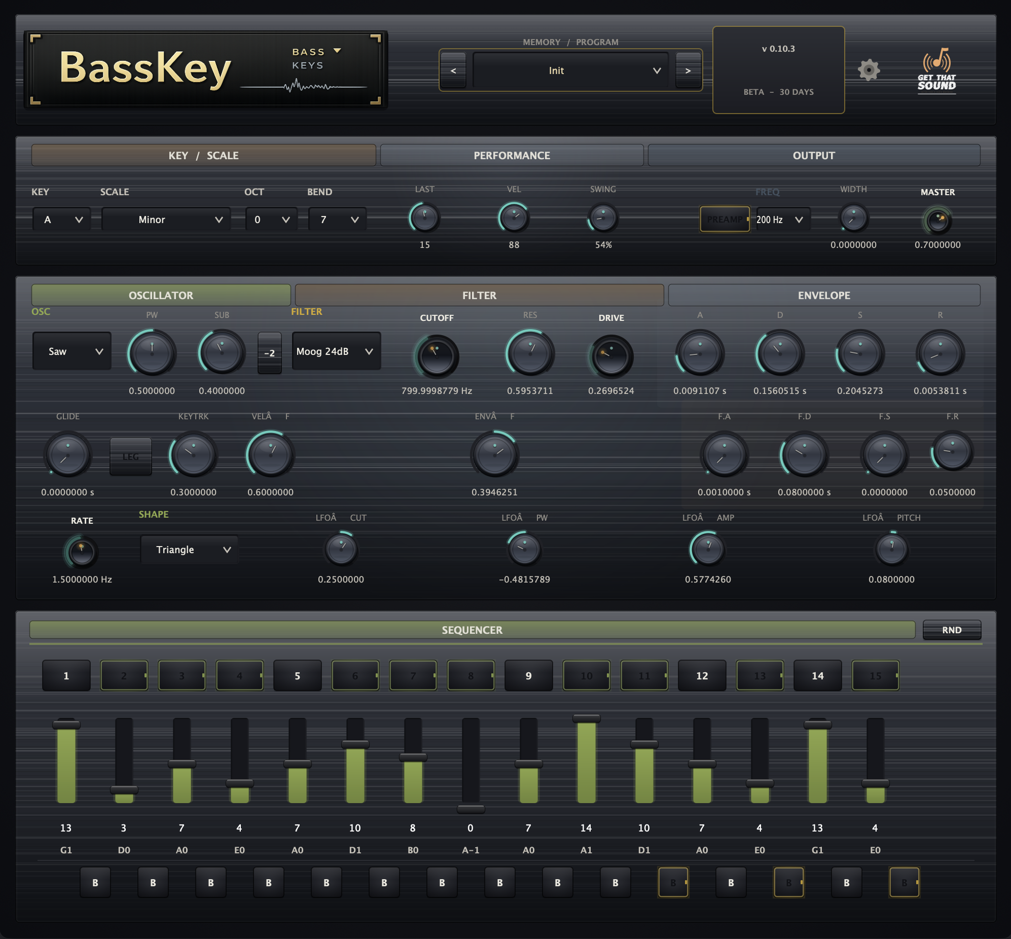The width and height of the screenshot is (1011, 939).
Task: Open the OCT dropdown showing 0
Action: (x=271, y=220)
